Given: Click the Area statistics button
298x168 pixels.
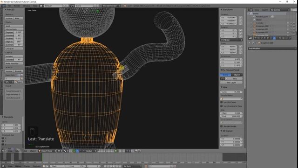Looking at the screenshot, I should [x=18, y=18].
